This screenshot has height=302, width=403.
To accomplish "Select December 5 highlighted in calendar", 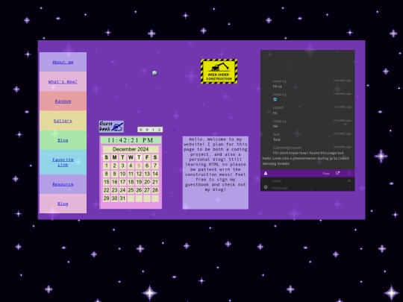I will 139,166.
